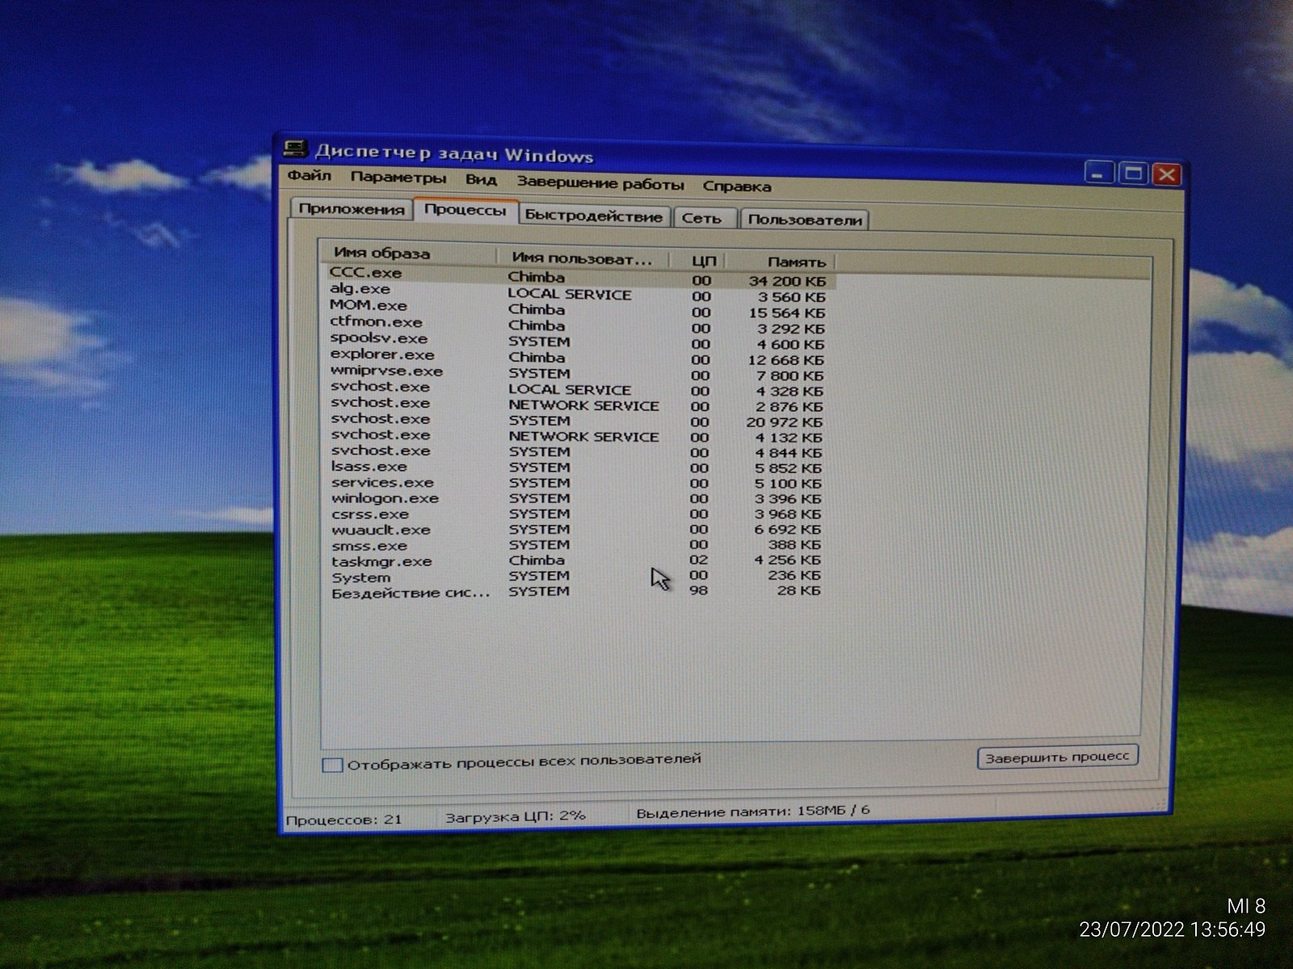Select the lsass.exe process
This screenshot has height=969, width=1293.
(x=577, y=467)
